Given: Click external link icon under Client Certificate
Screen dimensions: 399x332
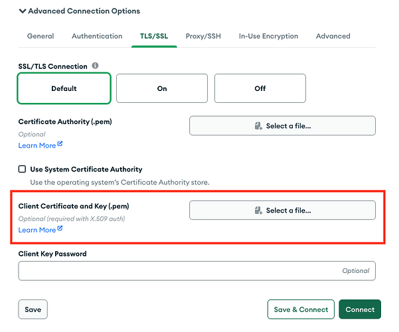Looking at the screenshot, I should (x=60, y=229).
